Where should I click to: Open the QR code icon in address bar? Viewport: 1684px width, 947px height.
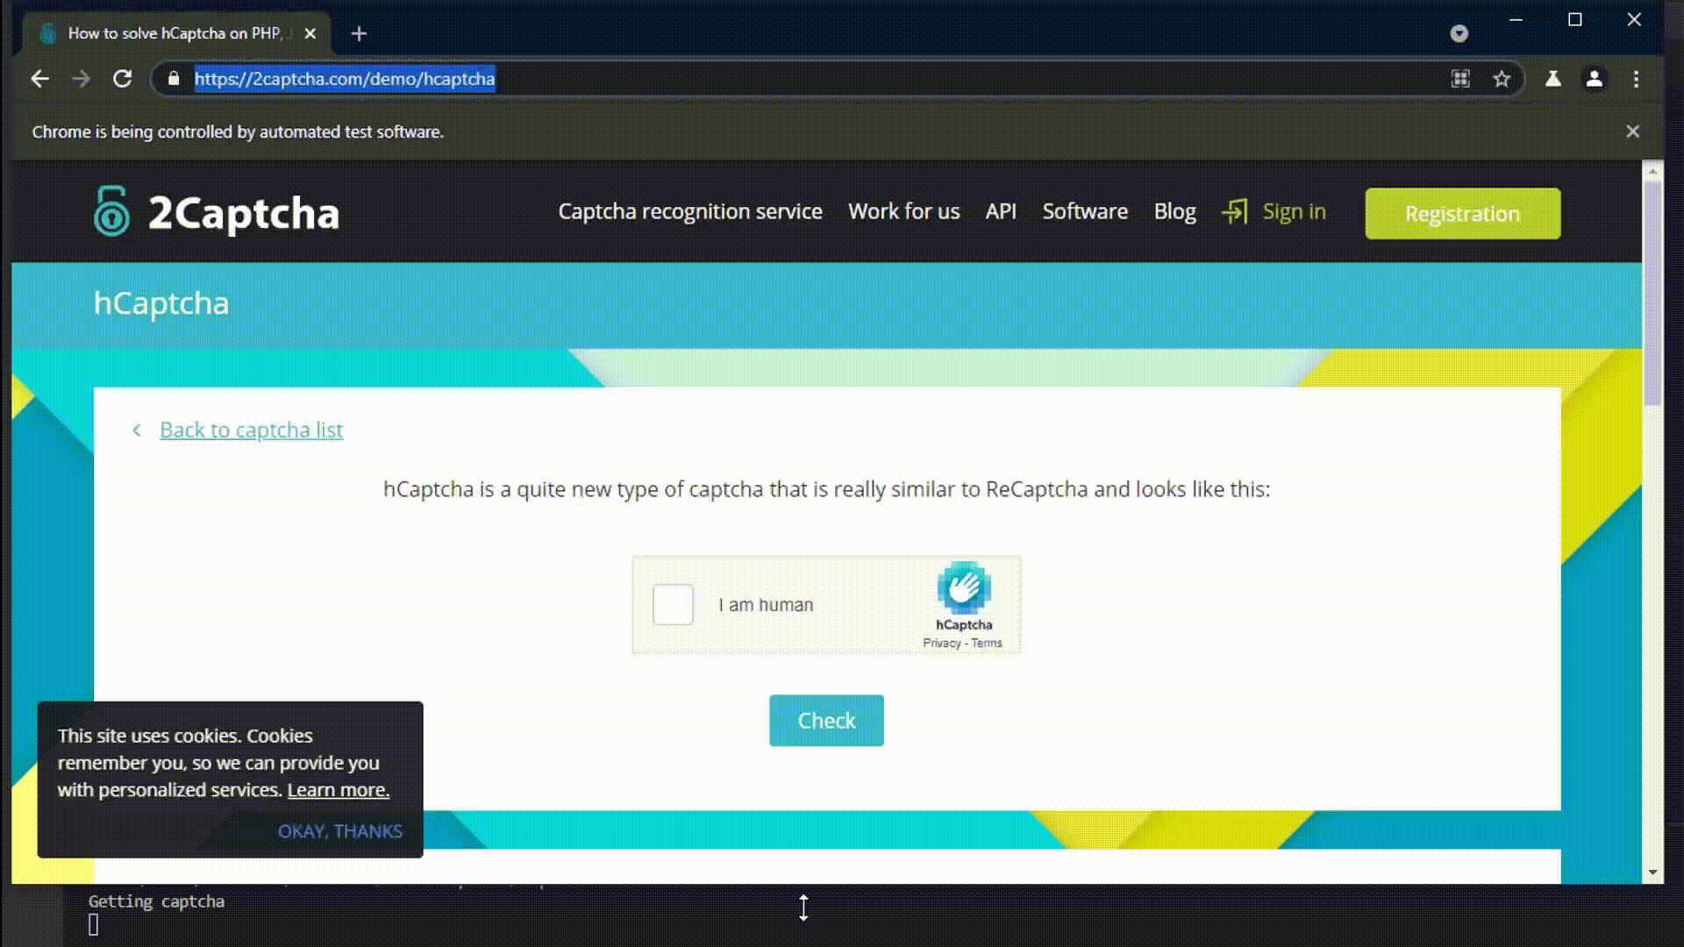pyautogui.click(x=1460, y=79)
